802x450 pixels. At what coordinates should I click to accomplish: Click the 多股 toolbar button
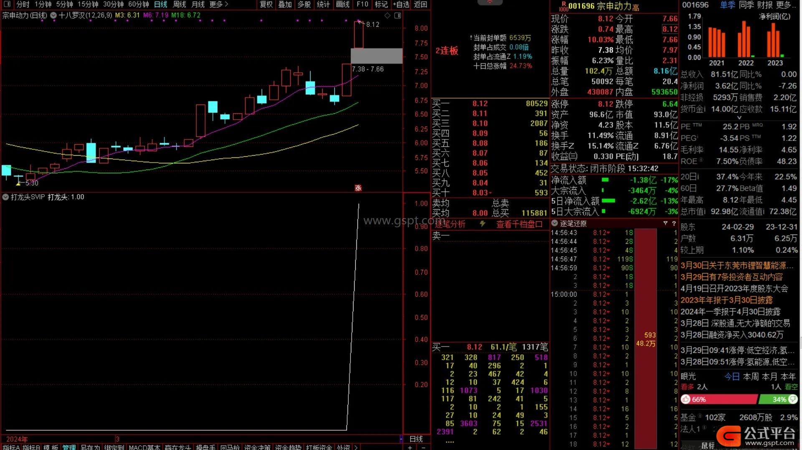pyautogui.click(x=304, y=4)
